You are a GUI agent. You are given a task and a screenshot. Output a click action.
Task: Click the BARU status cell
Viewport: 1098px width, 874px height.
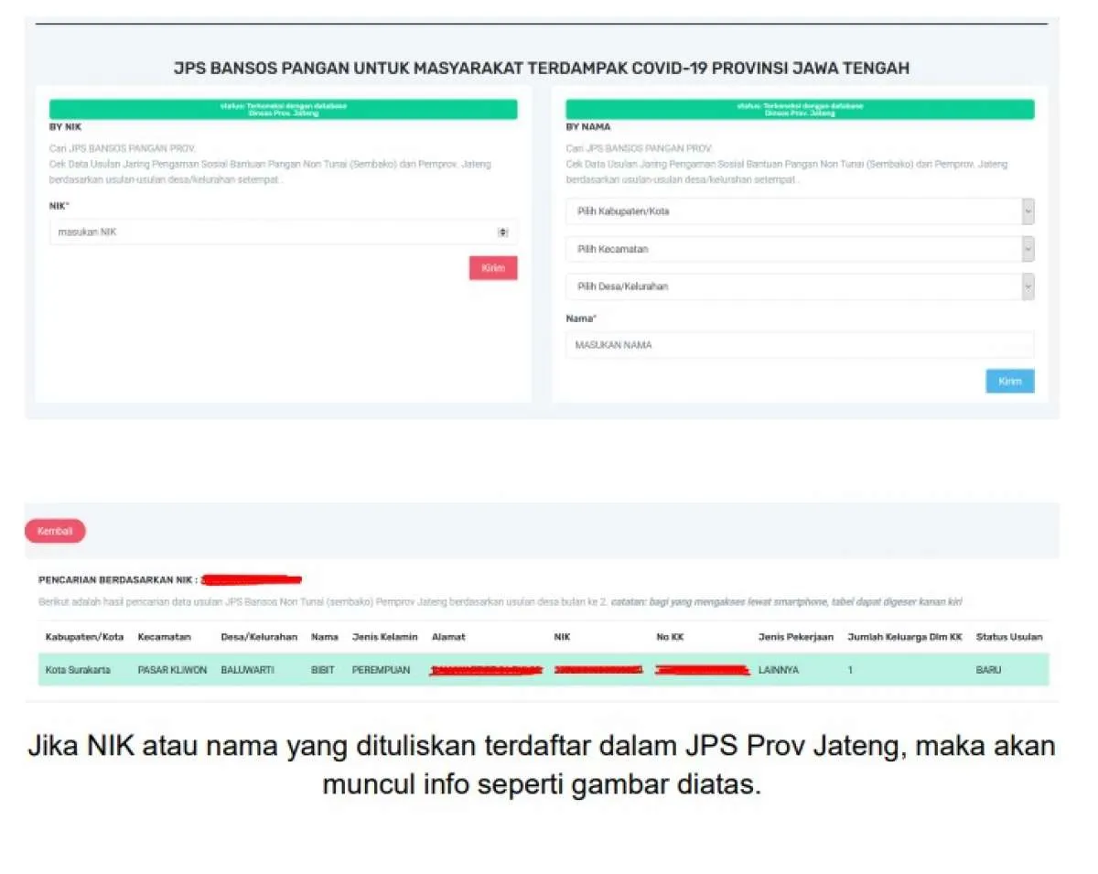[x=988, y=670]
